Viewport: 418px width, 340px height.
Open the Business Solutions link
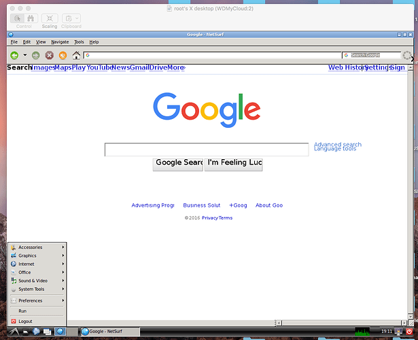[202, 205]
